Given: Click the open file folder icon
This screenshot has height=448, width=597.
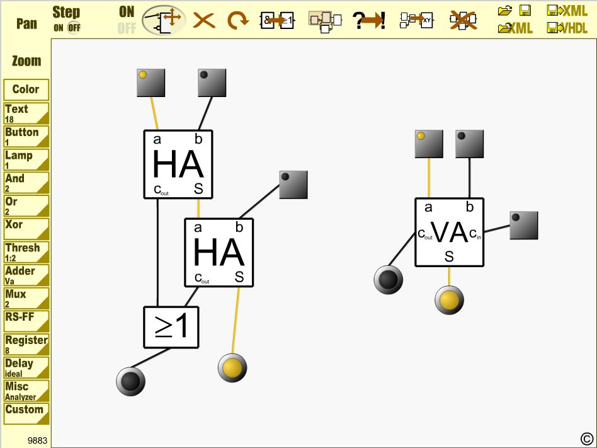Looking at the screenshot, I should (x=505, y=10).
